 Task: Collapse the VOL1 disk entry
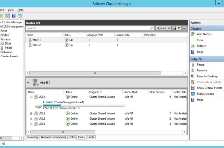[x=31, y=97]
